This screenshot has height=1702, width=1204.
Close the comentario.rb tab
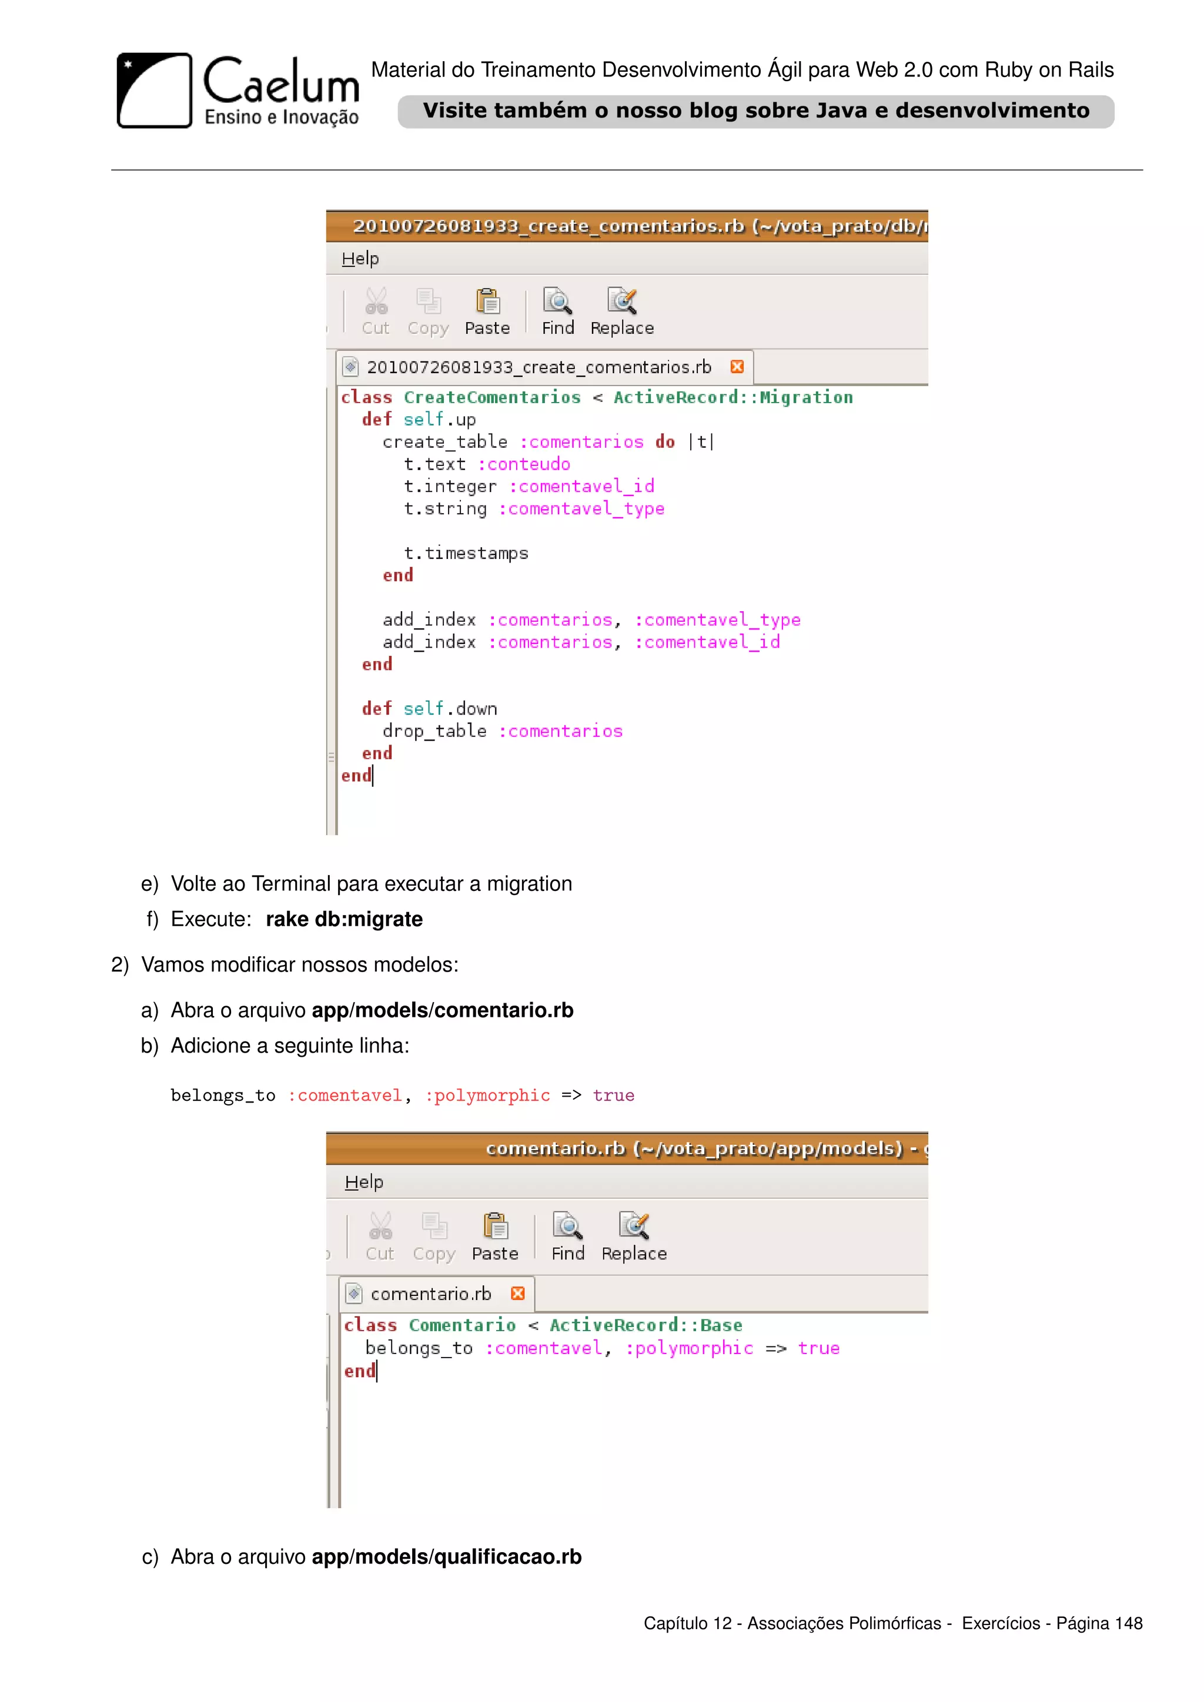518,1294
